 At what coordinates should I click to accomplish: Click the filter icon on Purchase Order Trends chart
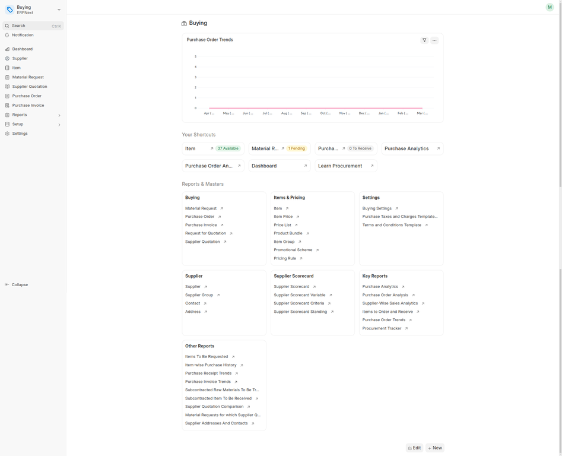click(424, 40)
